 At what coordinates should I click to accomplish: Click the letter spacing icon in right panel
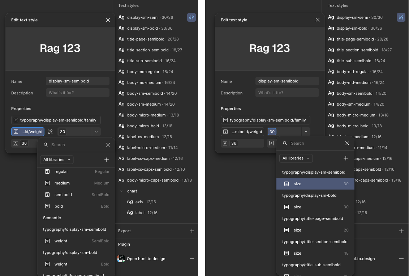271,143
